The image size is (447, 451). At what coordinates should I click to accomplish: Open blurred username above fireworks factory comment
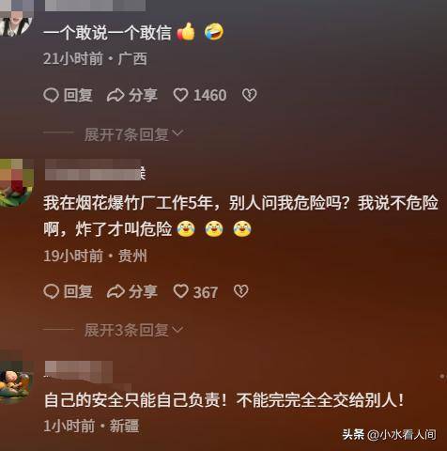[96, 170]
